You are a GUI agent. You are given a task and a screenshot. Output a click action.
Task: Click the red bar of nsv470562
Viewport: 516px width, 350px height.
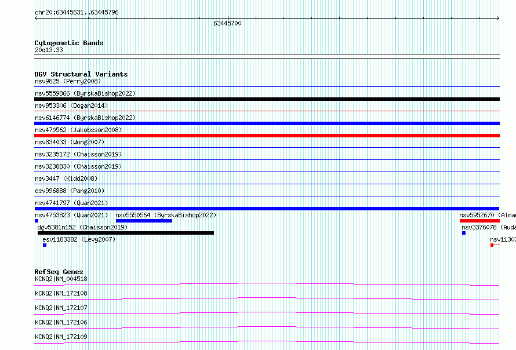pos(267,136)
